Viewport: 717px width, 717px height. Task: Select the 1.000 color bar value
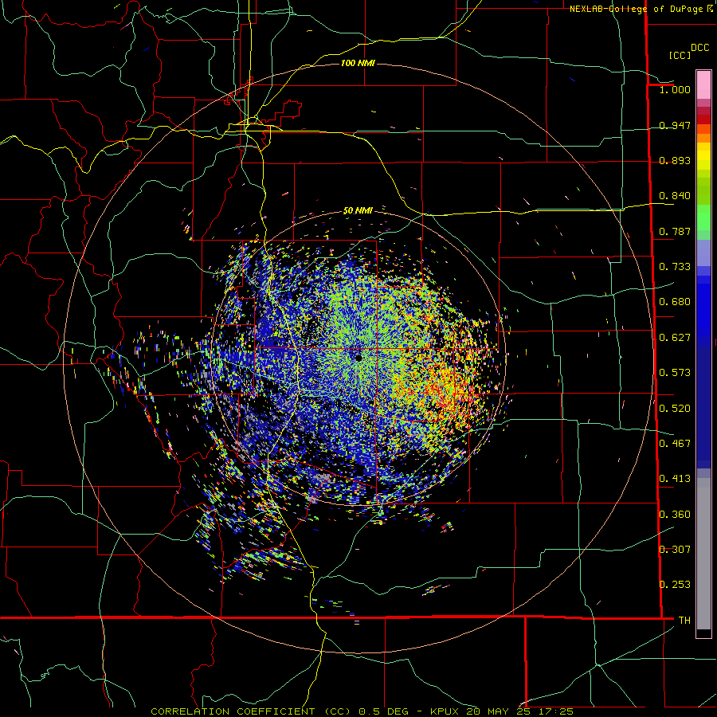coord(675,89)
